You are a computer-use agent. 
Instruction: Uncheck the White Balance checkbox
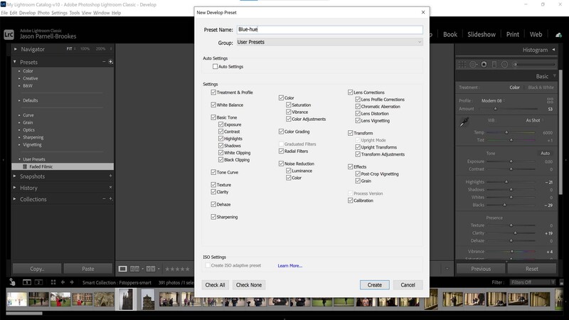pyautogui.click(x=213, y=105)
